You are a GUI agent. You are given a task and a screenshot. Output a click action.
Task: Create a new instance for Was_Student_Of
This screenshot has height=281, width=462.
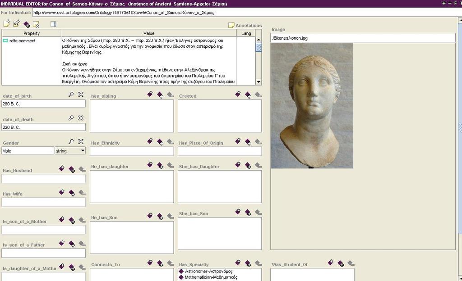pos(331,263)
